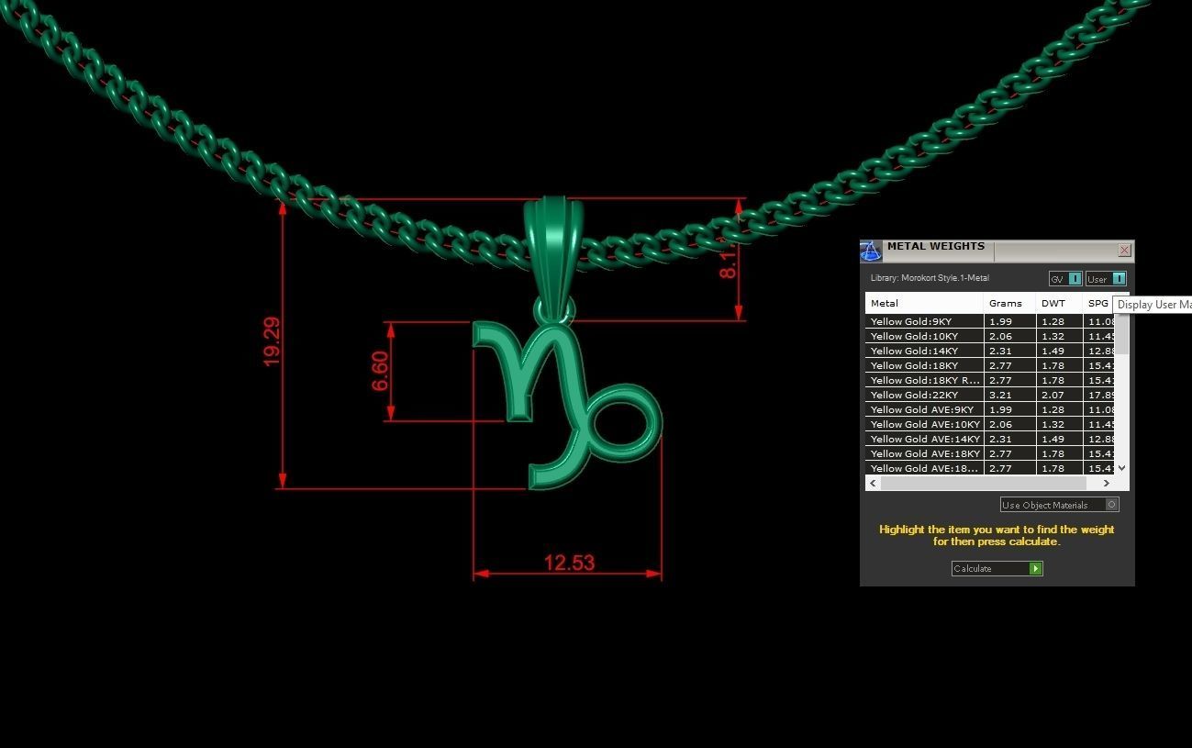Toggle the User materials switch

(x=1106, y=279)
